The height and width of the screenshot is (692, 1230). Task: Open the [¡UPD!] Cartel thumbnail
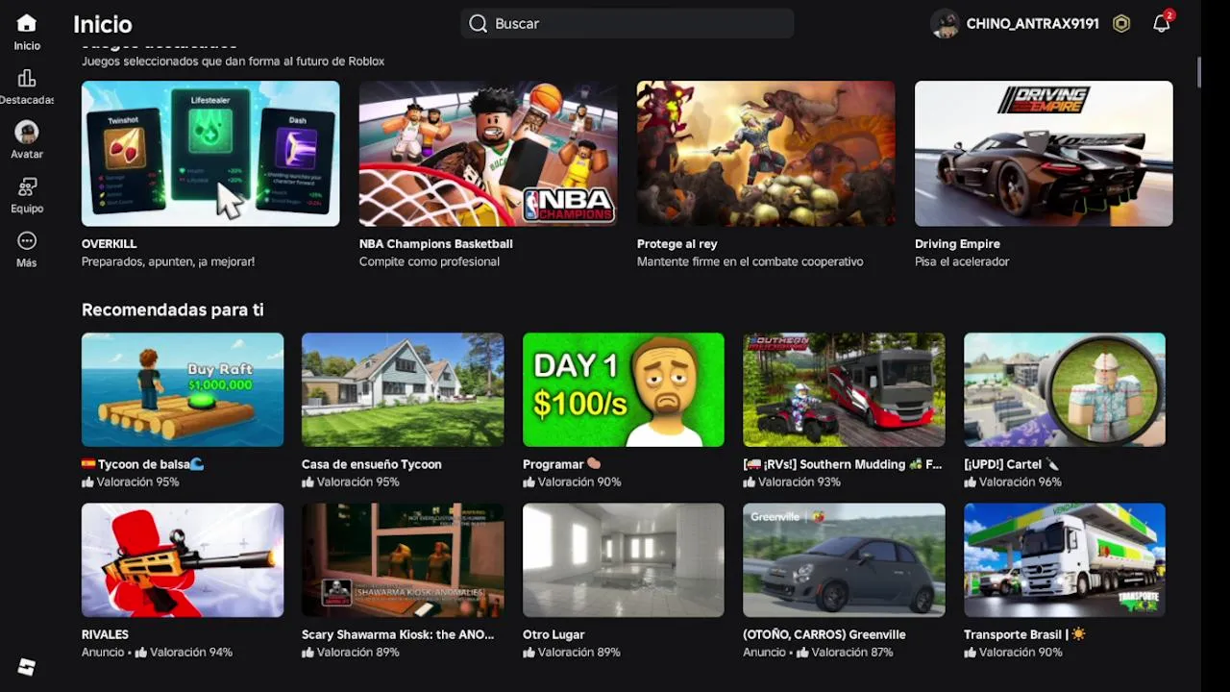(x=1065, y=389)
